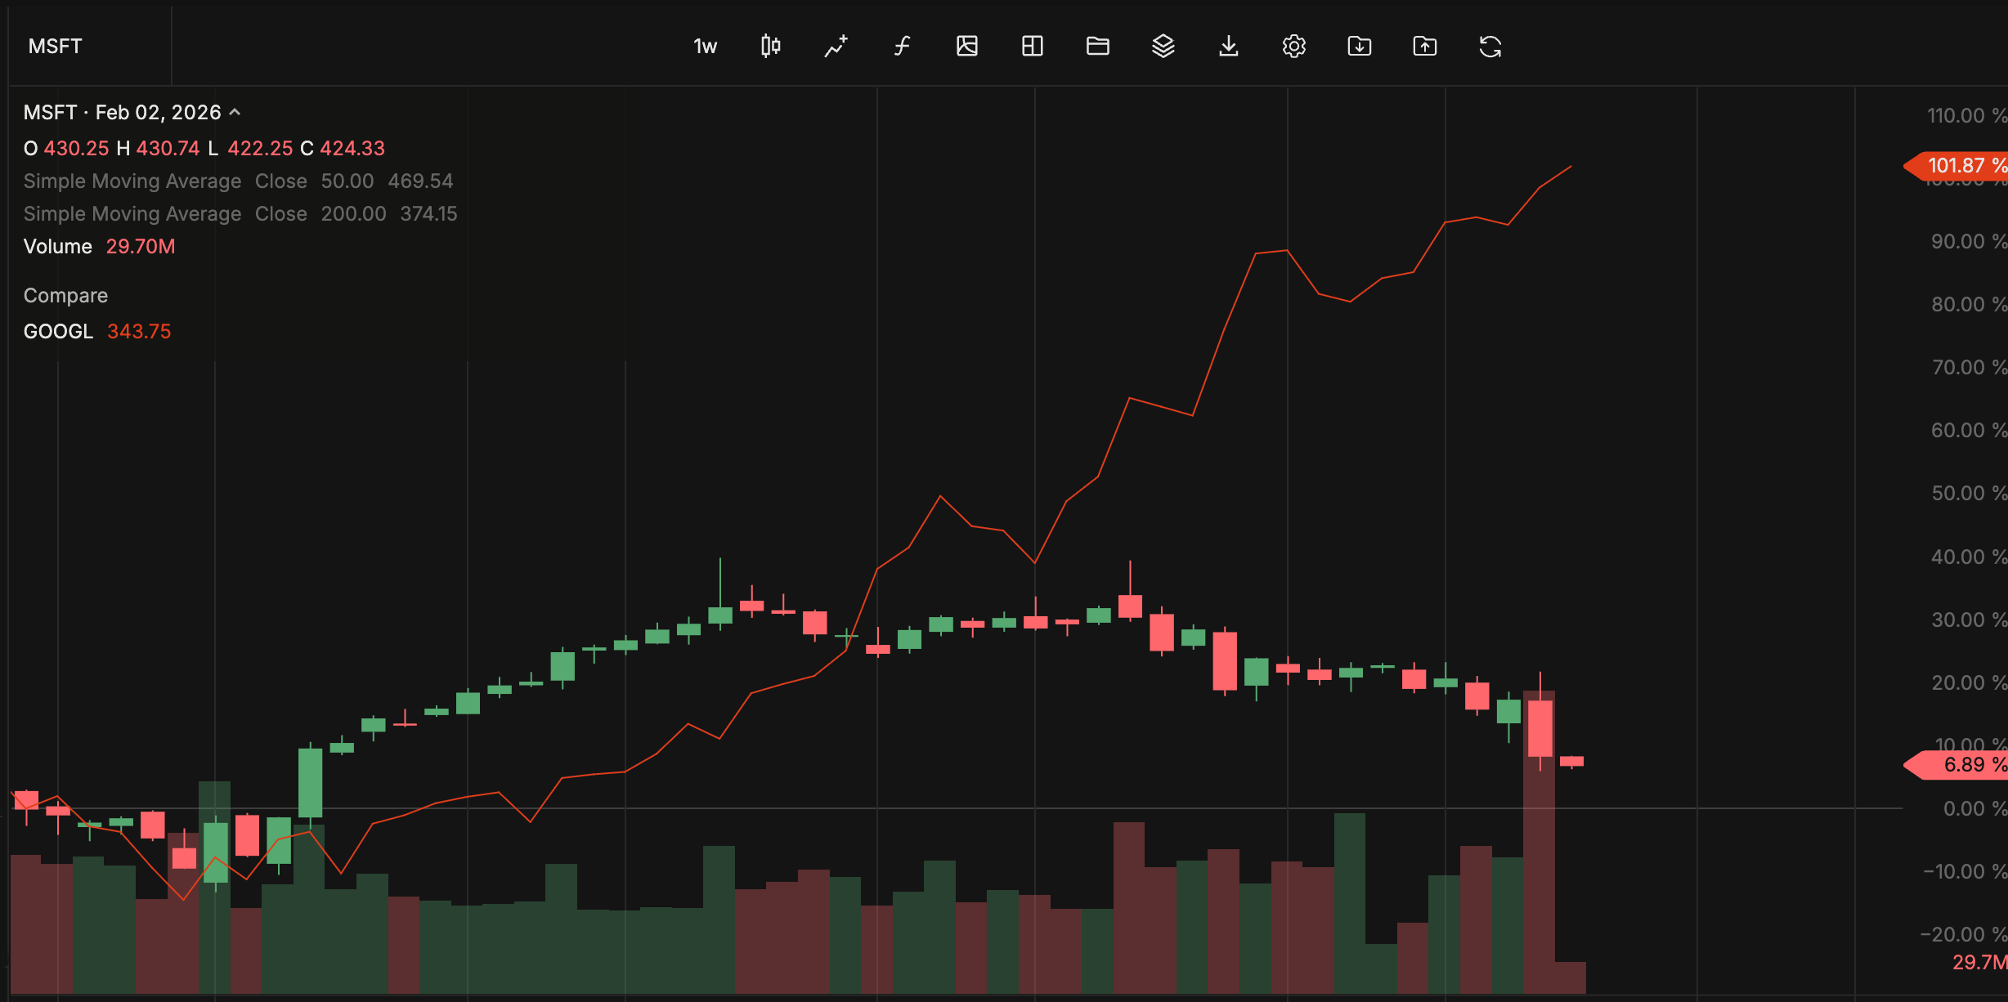
Task: Click the folder import down-arrow icon
Action: click(x=1359, y=47)
